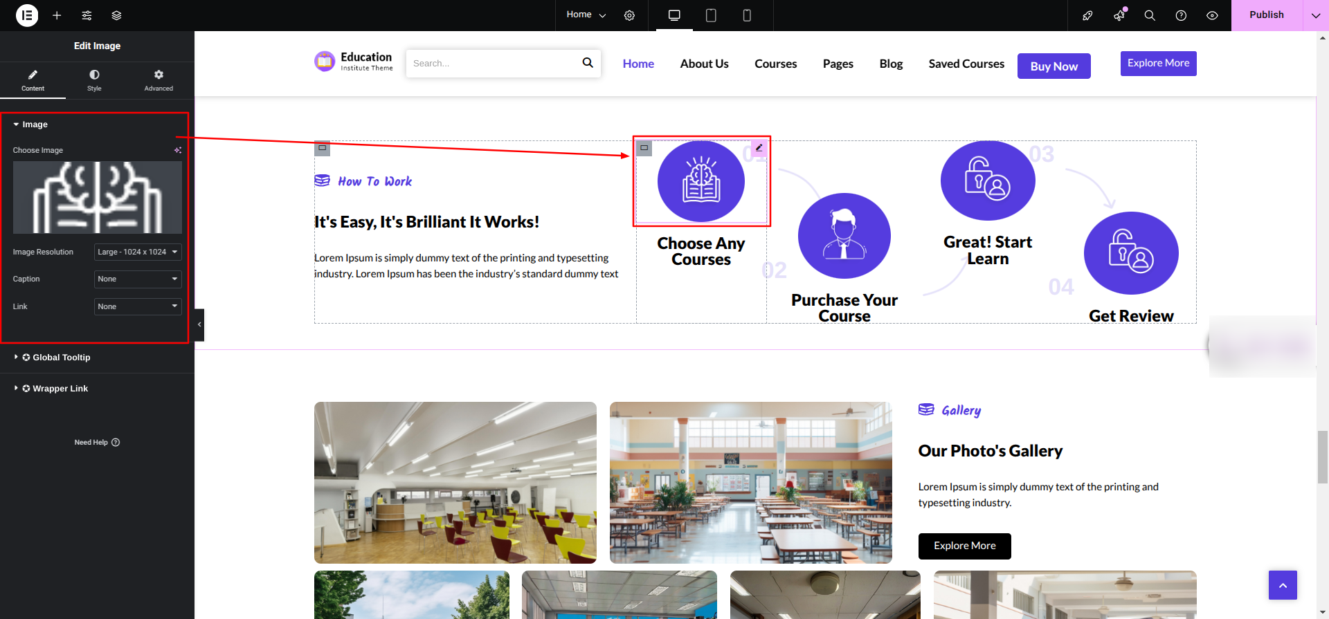Select the lock profile icon near 04
This screenshot has height=619, width=1329.
pos(1131,253)
